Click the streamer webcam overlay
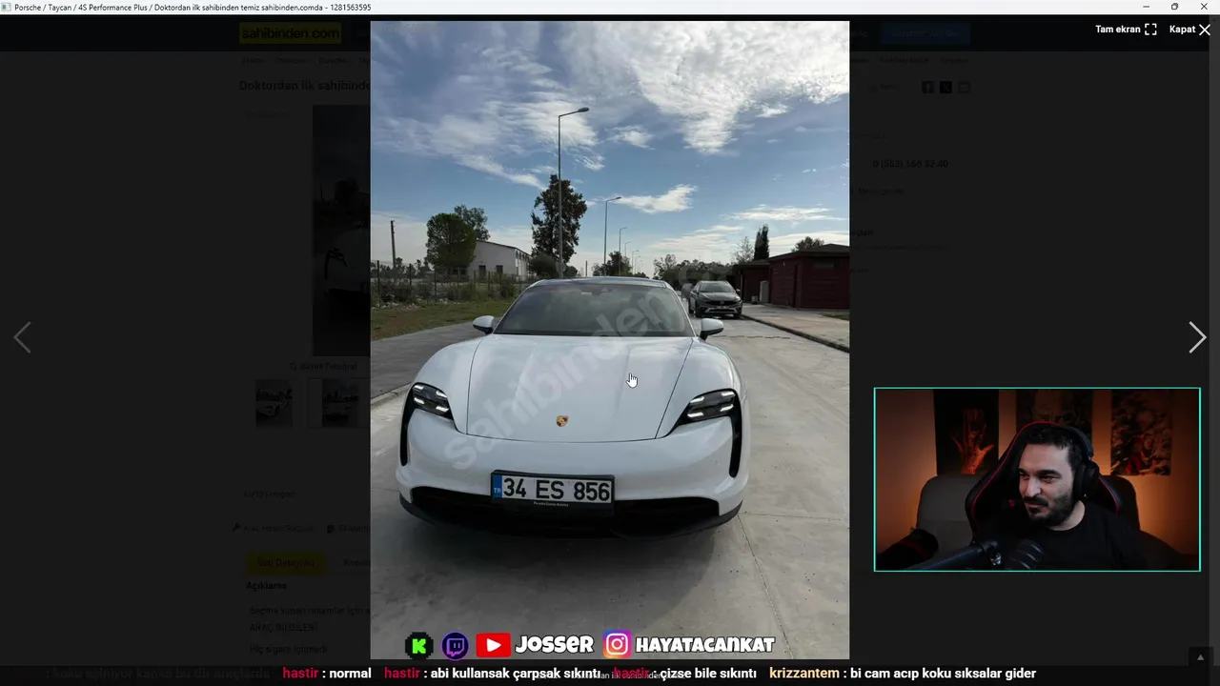1220x686 pixels. tap(1037, 479)
